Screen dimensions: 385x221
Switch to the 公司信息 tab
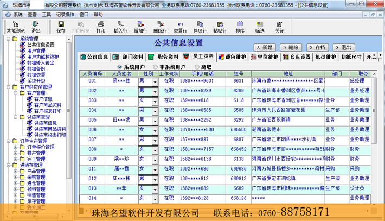tap(94, 57)
